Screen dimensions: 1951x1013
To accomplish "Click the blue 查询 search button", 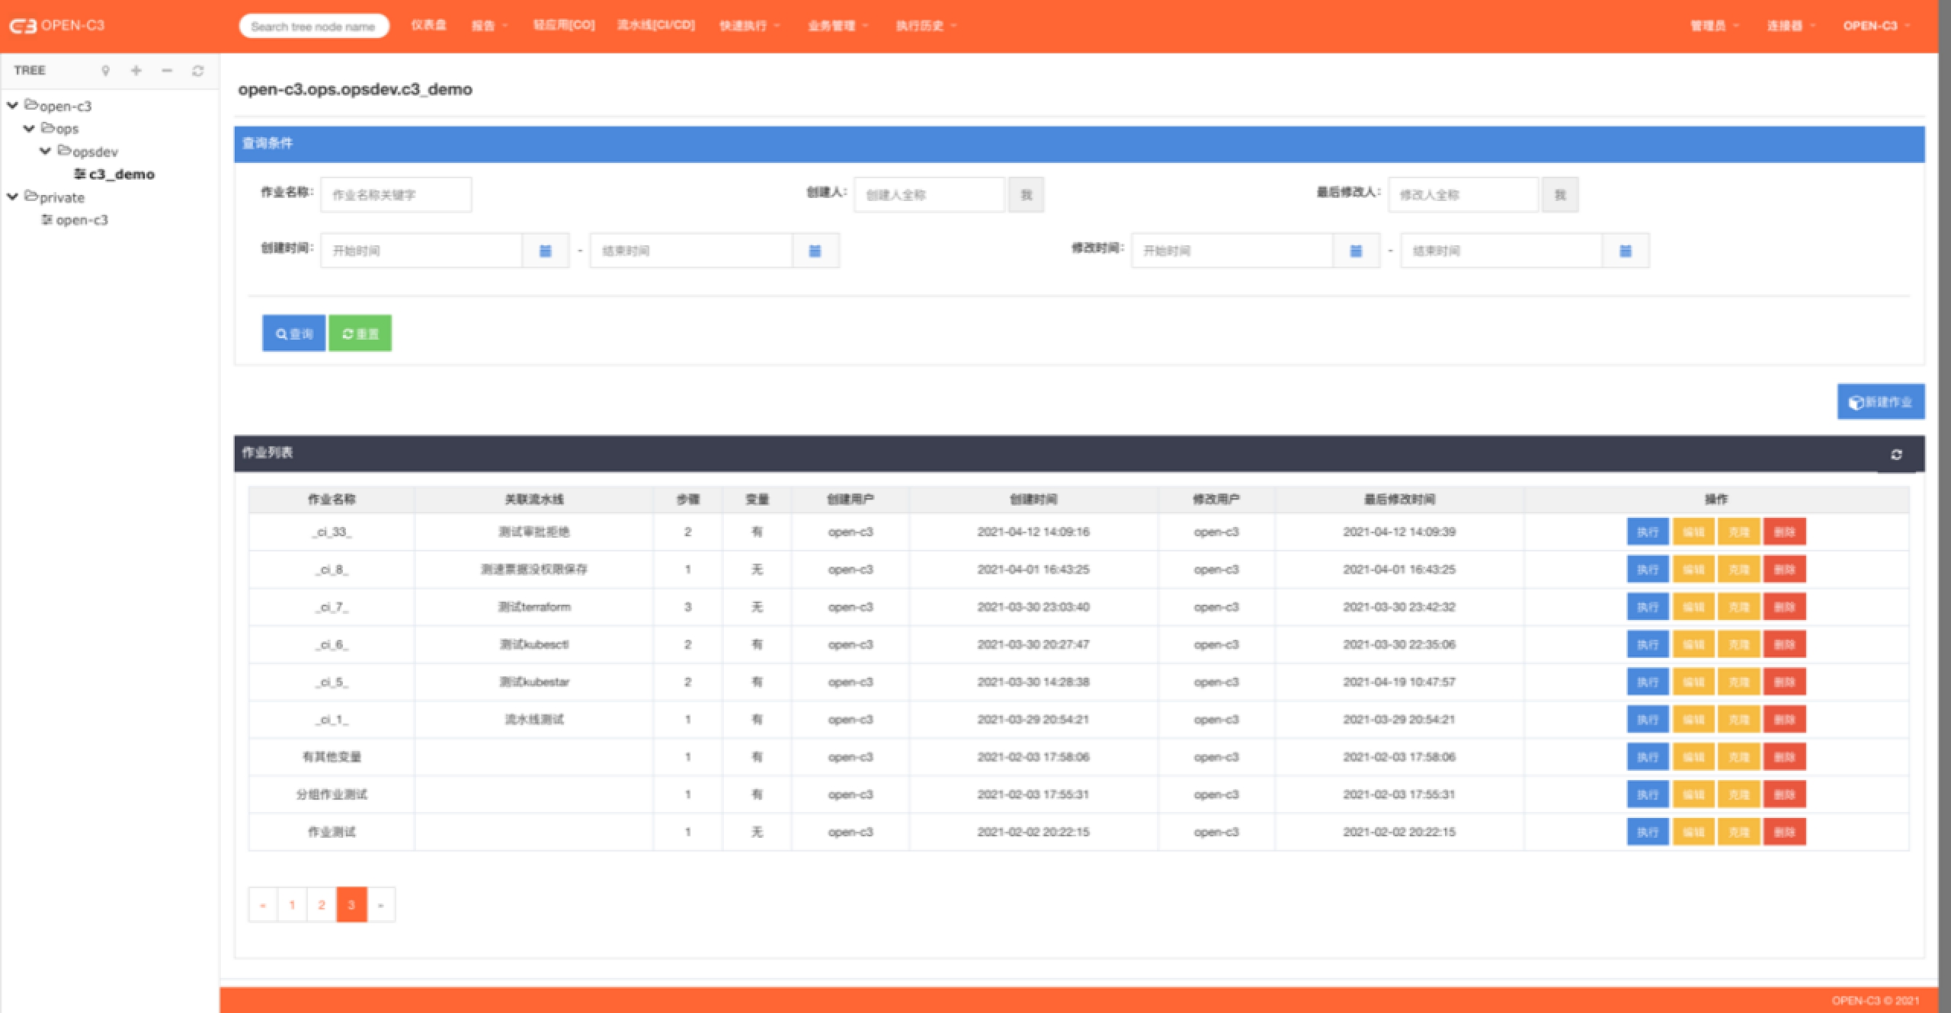I will tap(293, 333).
